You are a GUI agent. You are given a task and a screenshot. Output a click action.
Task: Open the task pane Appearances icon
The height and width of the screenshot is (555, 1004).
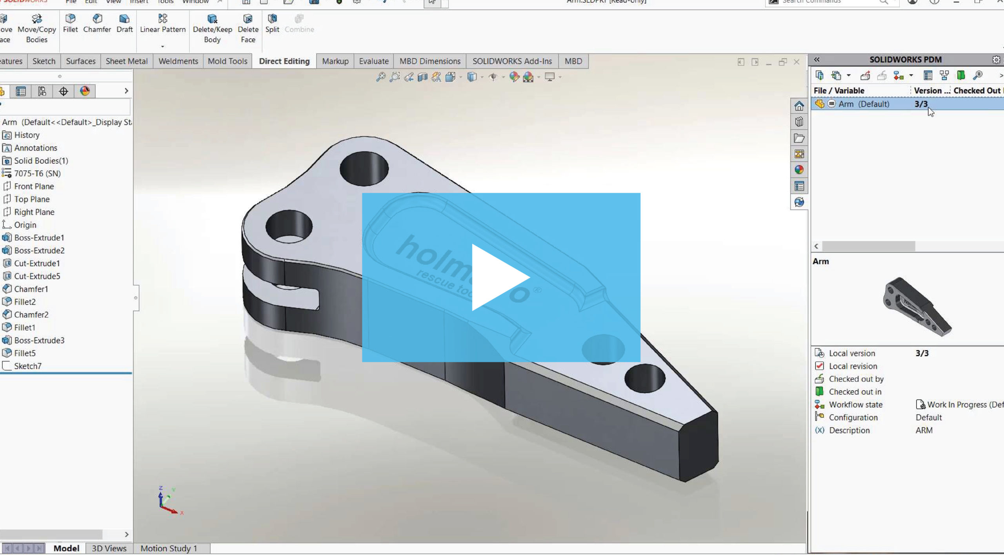799,170
